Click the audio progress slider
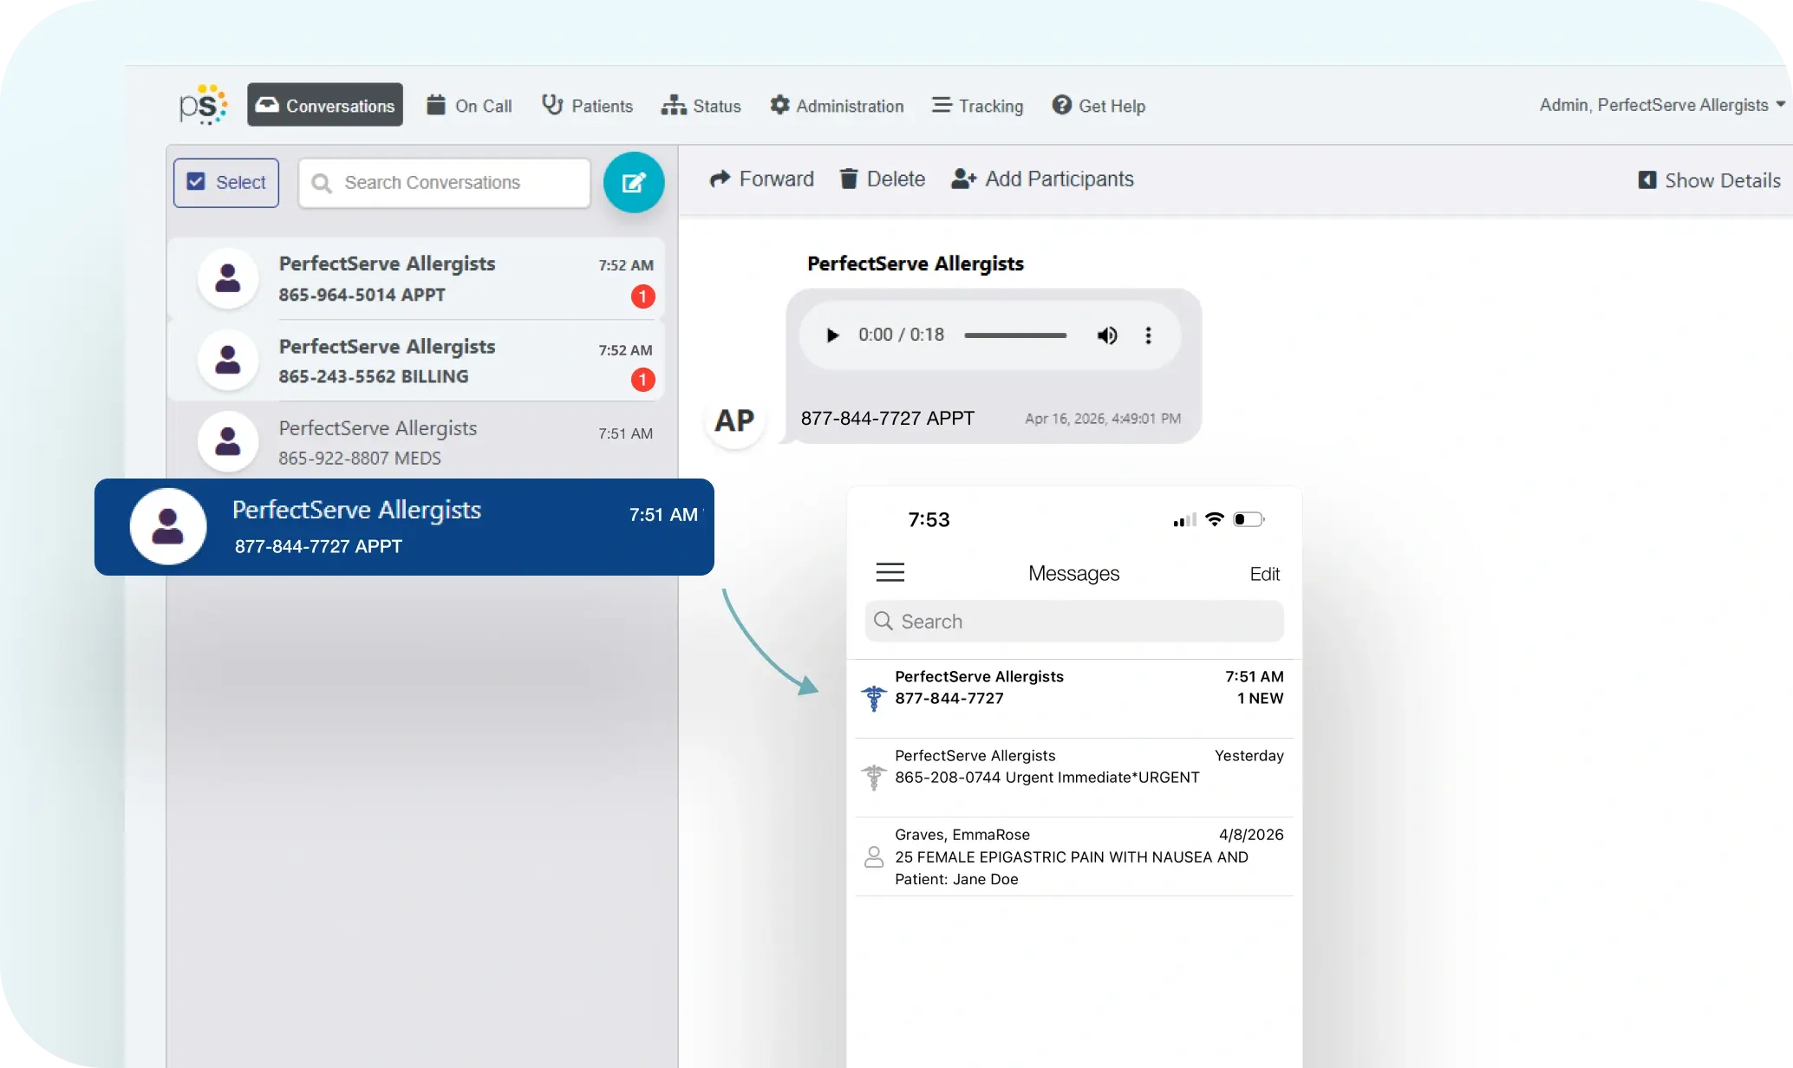The width and height of the screenshot is (1793, 1068). [1015, 335]
